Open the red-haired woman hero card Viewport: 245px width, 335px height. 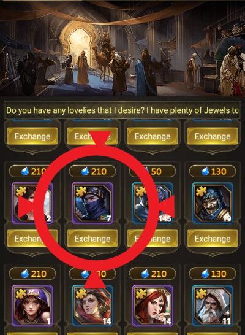(x=153, y=306)
